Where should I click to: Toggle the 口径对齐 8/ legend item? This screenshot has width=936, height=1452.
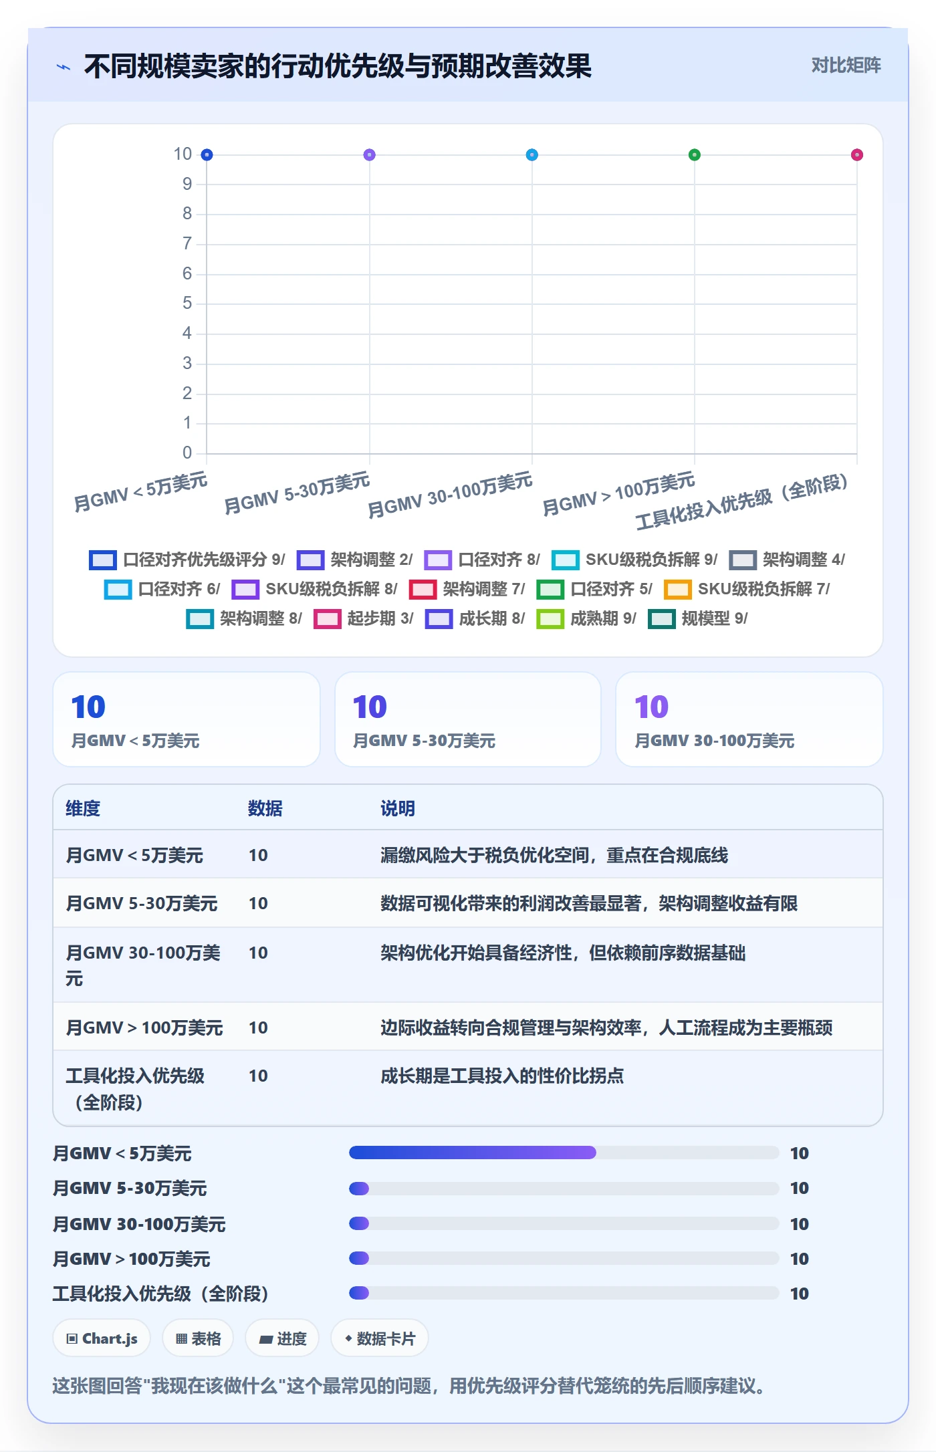click(x=482, y=560)
